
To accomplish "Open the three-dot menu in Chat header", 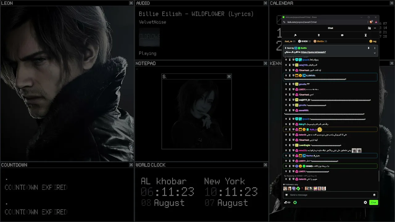I will pos(375,28).
